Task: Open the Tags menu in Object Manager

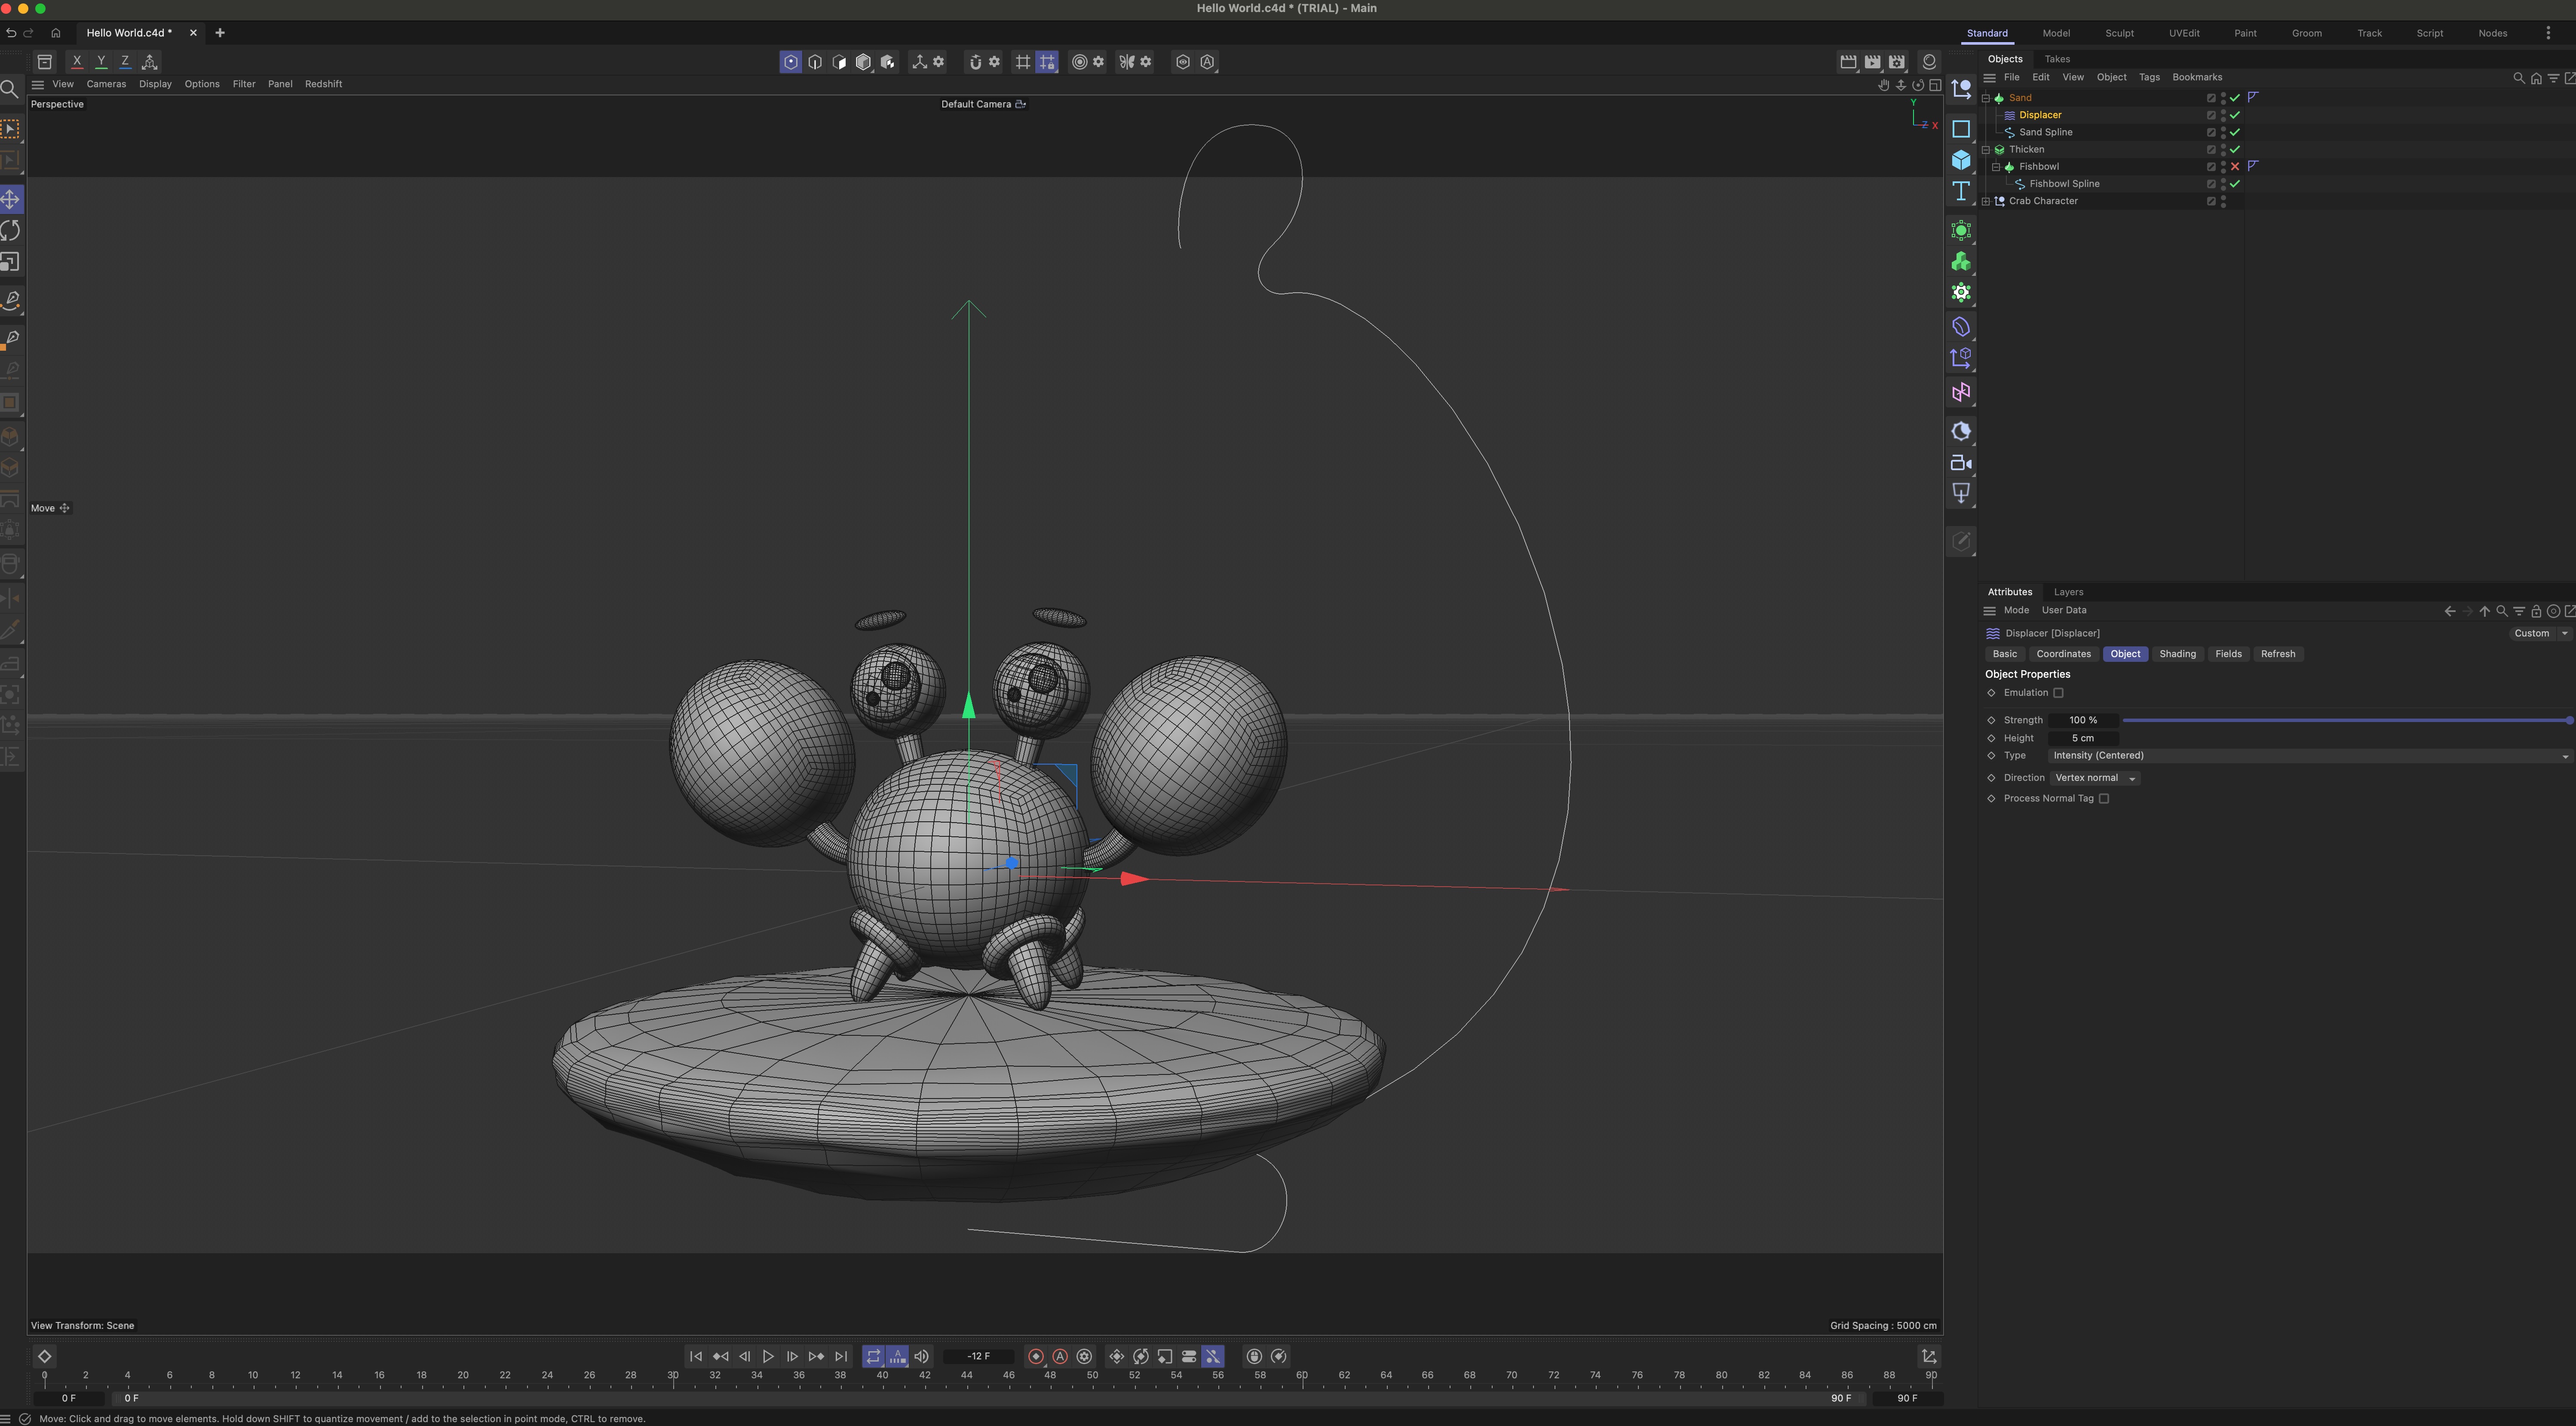Action: [2149, 77]
